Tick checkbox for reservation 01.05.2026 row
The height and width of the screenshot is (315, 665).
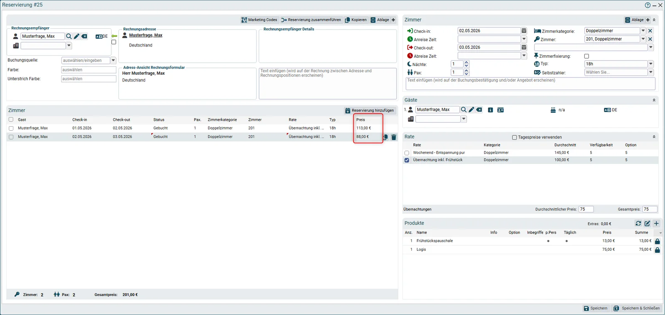tap(11, 128)
